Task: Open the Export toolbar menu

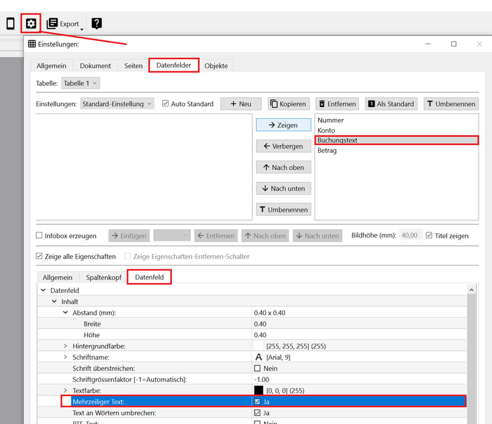Action: tap(66, 24)
